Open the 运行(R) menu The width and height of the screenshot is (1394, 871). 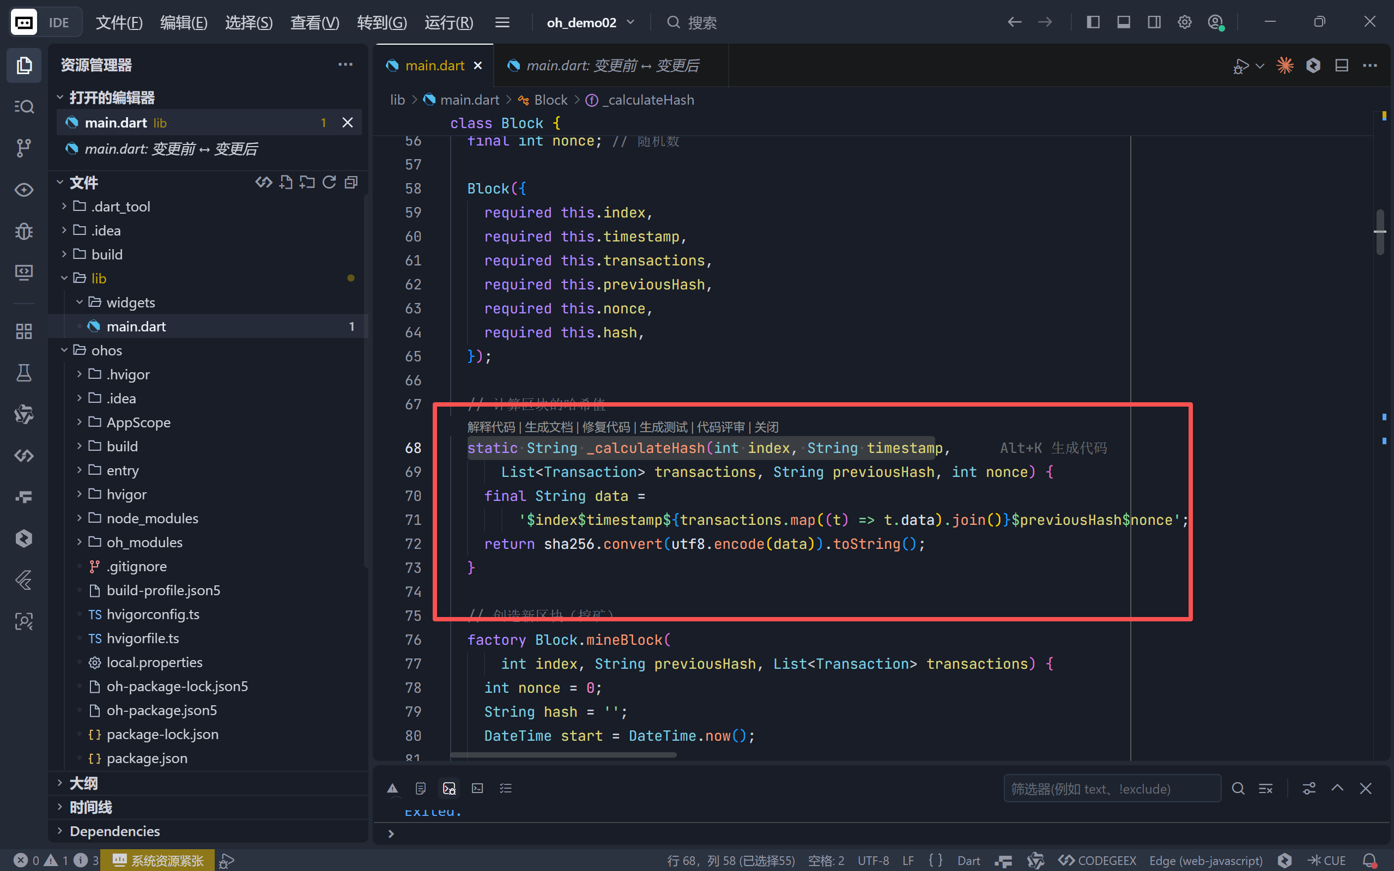coord(448,22)
